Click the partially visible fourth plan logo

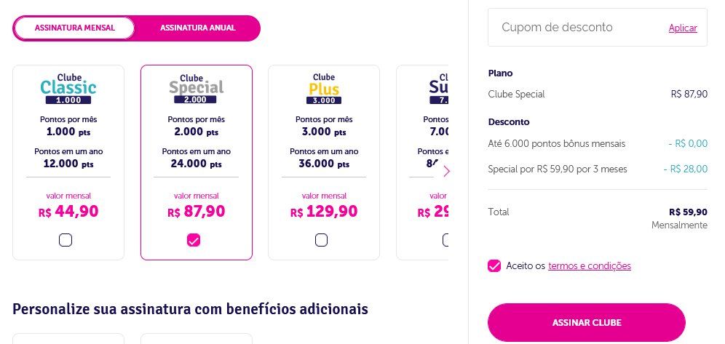coord(439,89)
